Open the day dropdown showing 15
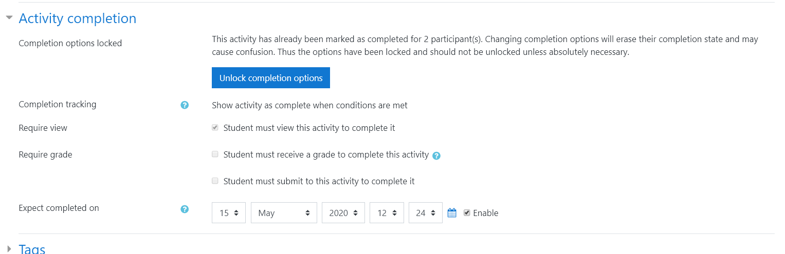The height and width of the screenshot is (254, 785). click(229, 213)
